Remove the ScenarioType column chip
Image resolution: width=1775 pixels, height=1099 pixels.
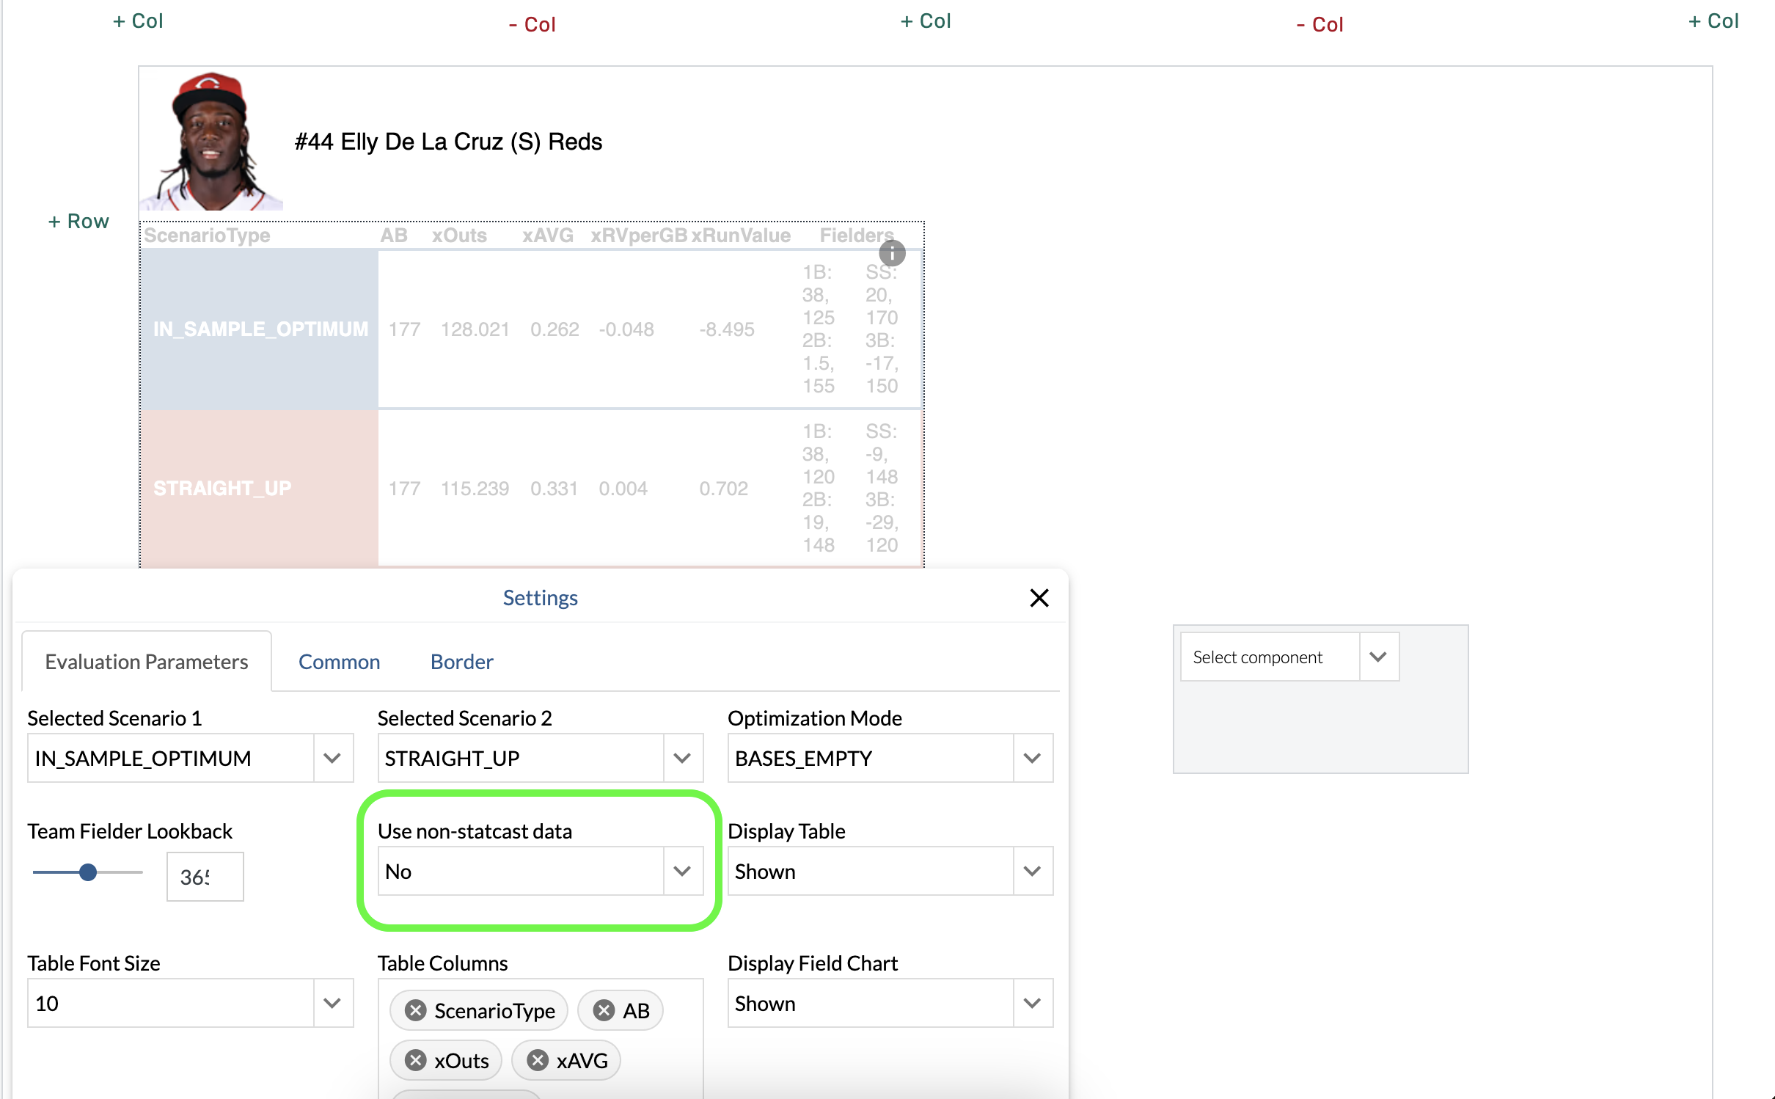416,1010
